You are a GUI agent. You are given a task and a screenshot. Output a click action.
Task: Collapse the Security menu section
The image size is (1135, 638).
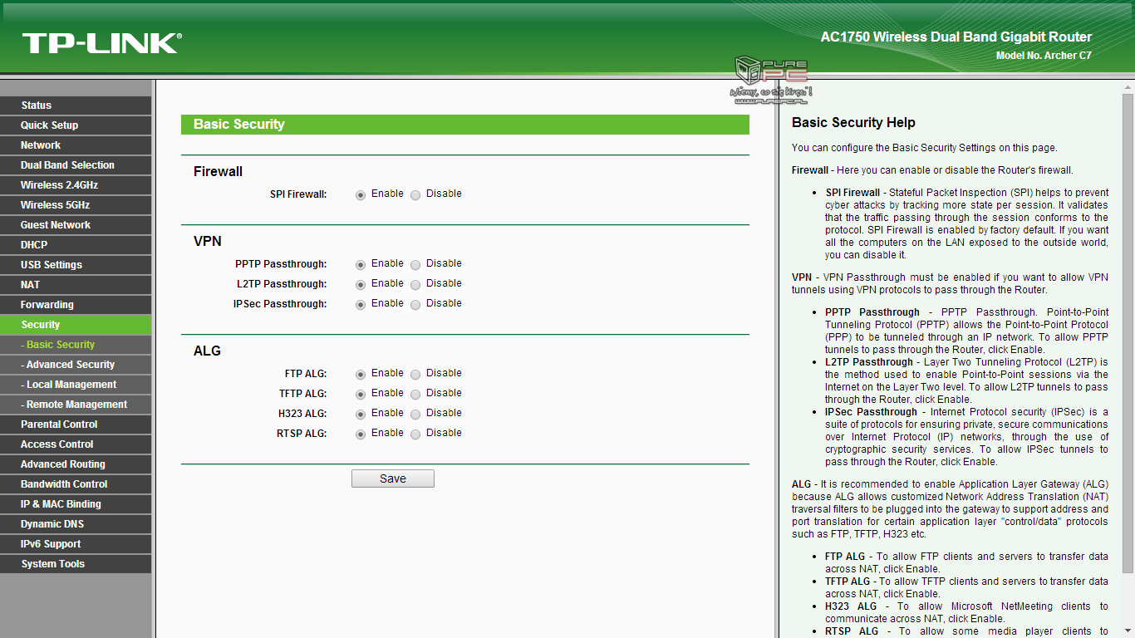(x=76, y=325)
